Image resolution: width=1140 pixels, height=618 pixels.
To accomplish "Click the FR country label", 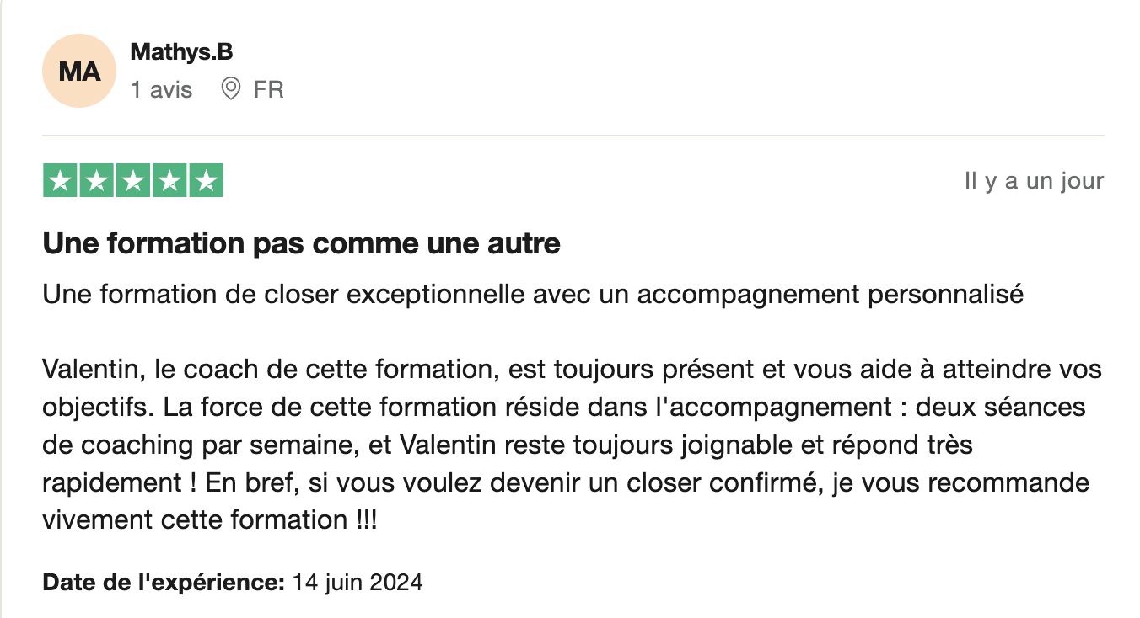I will (268, 89).
